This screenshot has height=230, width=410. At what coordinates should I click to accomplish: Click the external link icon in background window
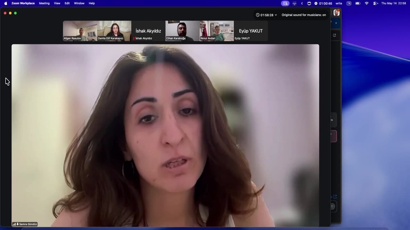[335, 196]
